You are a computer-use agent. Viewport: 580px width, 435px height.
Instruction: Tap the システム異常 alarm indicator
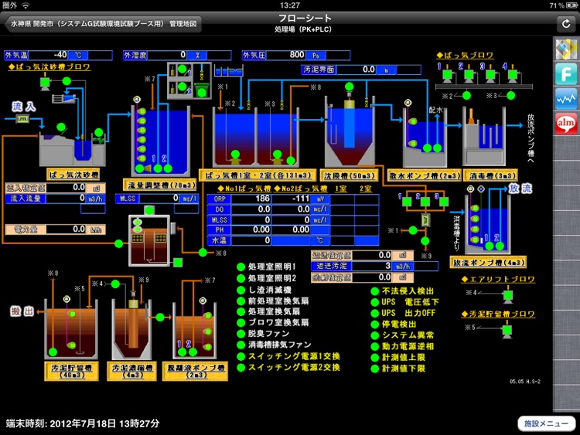click(x=375, y=335)
